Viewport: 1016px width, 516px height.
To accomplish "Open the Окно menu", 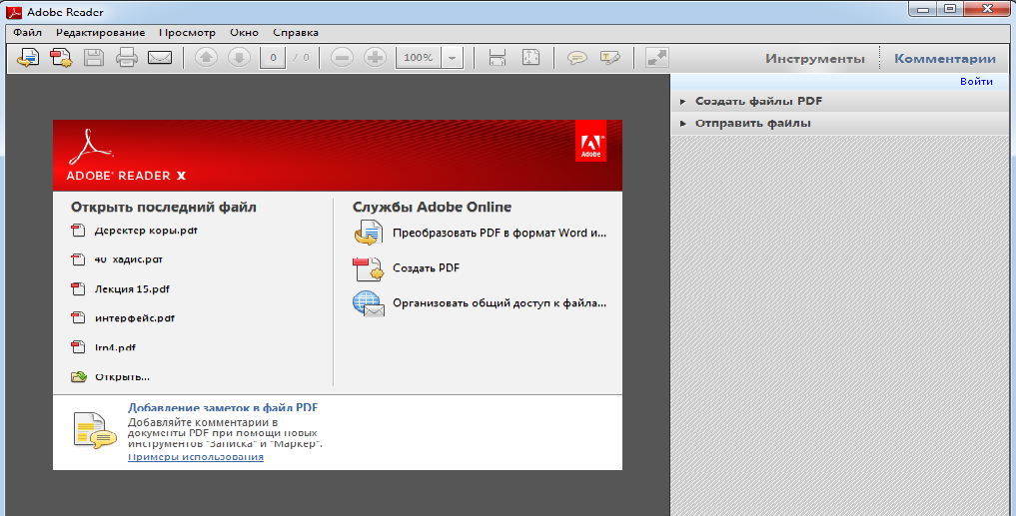I will [245, 32].
